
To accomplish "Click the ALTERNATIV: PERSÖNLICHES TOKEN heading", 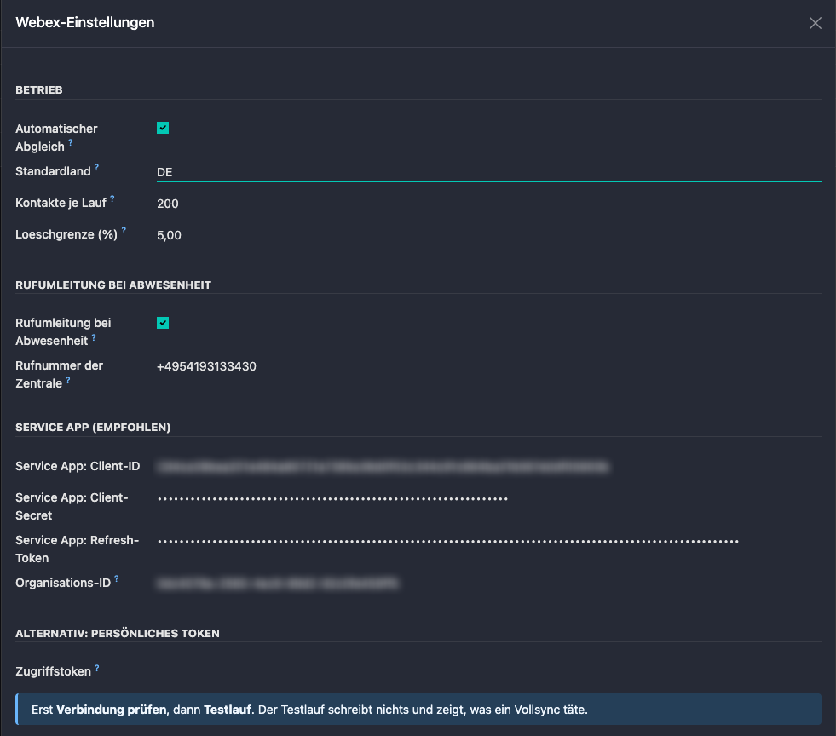I will coord(118,634).
